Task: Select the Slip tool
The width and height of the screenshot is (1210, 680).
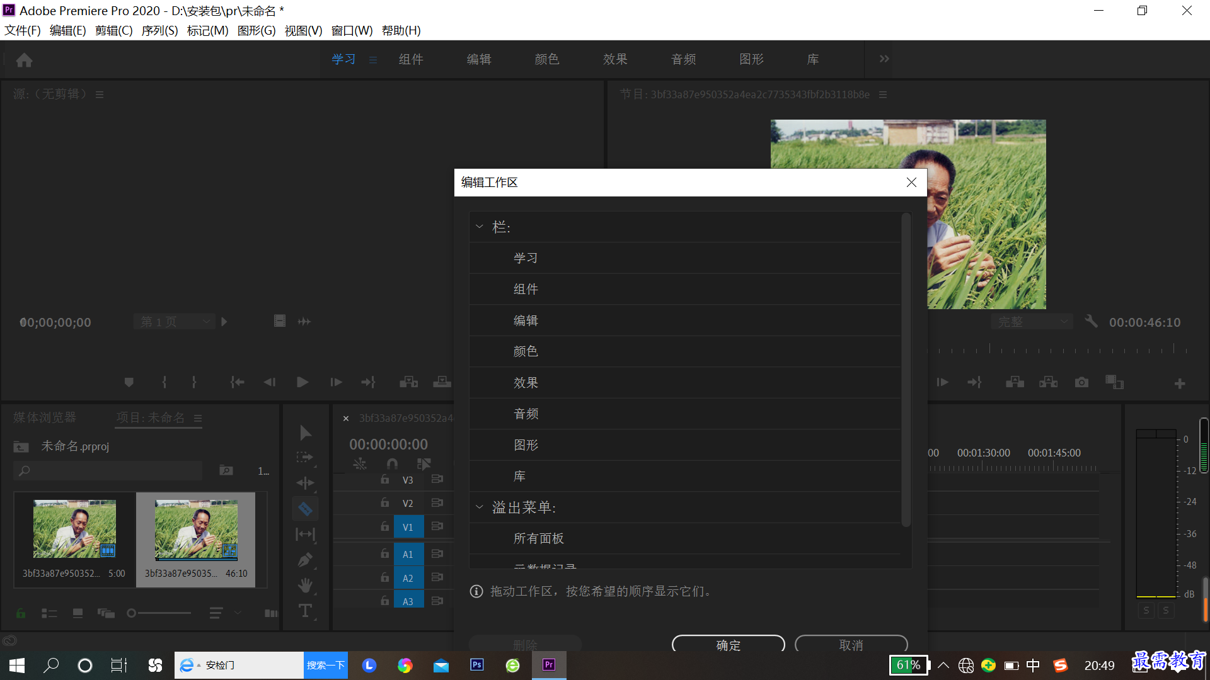Action: [x=306, y=534]
